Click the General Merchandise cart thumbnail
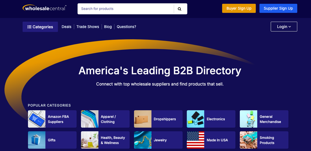The image size is (311, 151). 248,119
